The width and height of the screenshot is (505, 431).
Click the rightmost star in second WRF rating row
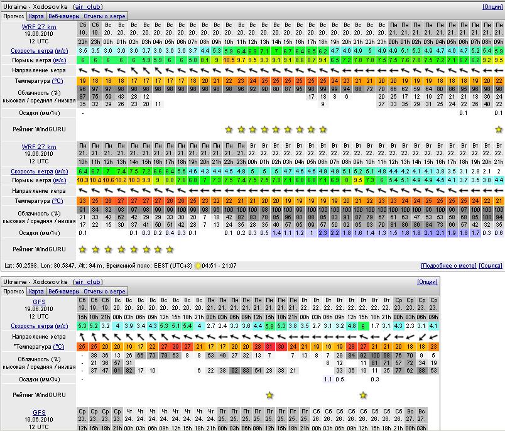170,249
